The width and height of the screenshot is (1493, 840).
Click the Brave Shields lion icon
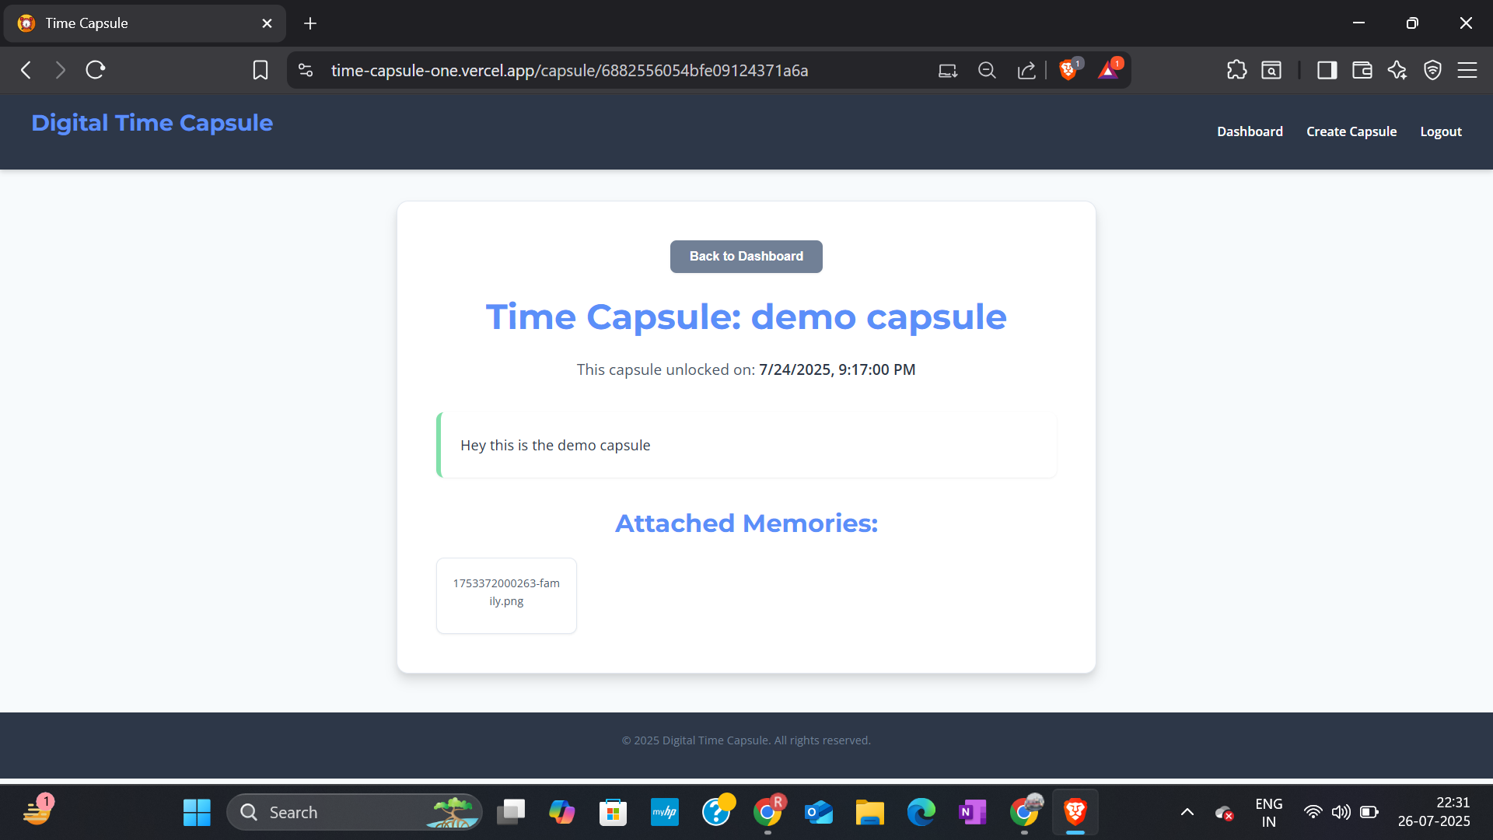coord(1068,71)
